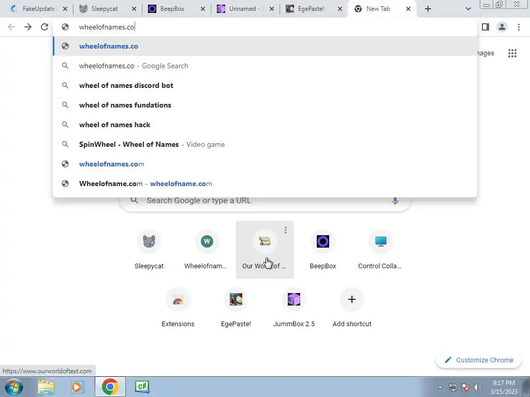
Task: Open the JummBox 2.5 shortcut
Action: click(294, 308)
